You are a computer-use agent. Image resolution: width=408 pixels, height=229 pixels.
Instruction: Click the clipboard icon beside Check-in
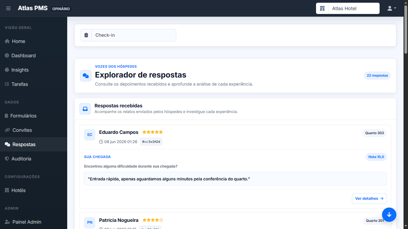pos(86,35)
